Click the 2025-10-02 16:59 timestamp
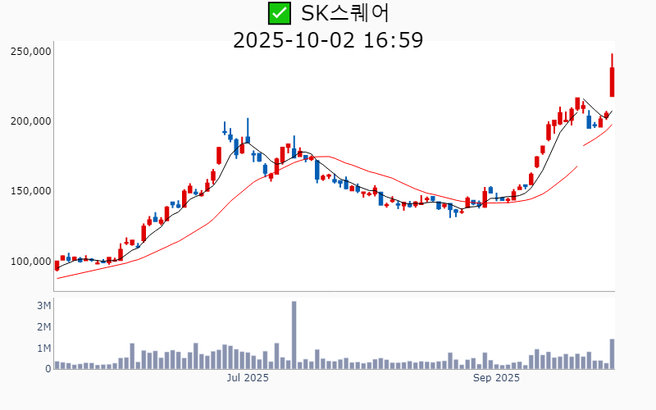 tap(328, 39)
